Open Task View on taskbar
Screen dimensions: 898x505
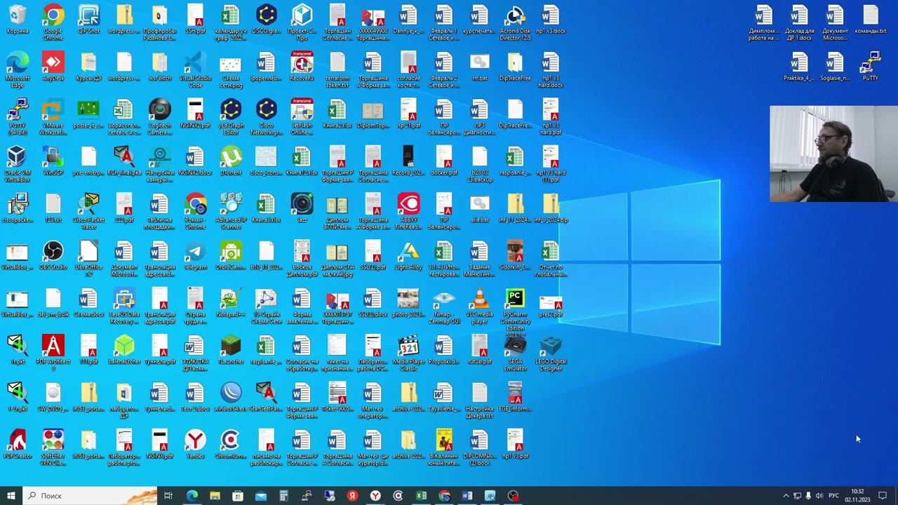[x=168, y=496]
